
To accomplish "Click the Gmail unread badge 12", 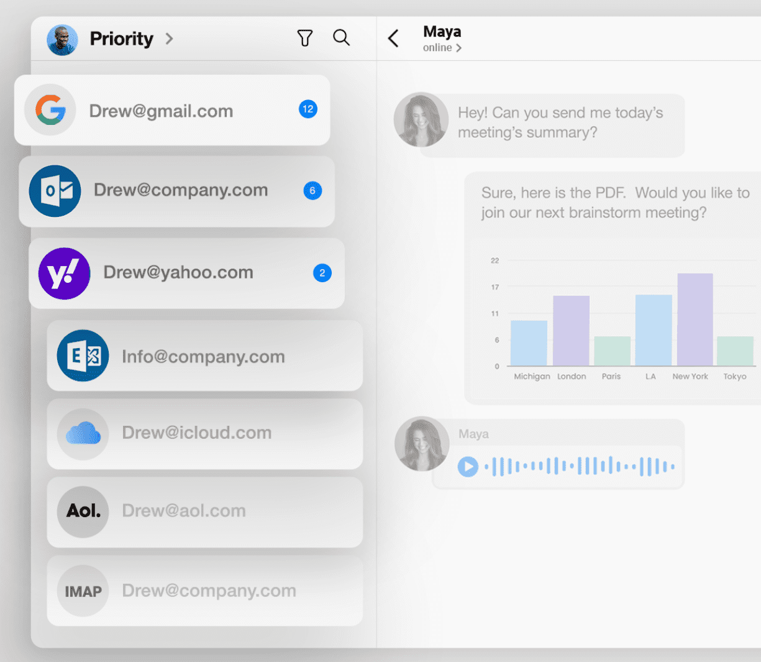I will [x=308, y=109].
